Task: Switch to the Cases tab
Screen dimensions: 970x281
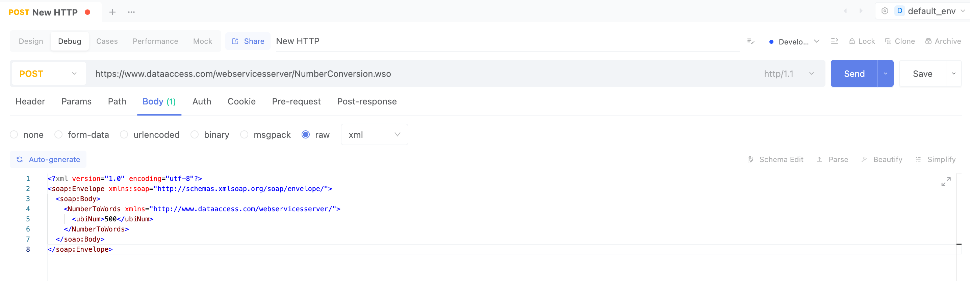Action: pos(107,41)
